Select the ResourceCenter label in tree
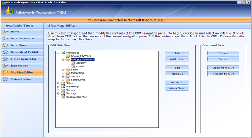The image size is (252, 138). tap(76, 97)
